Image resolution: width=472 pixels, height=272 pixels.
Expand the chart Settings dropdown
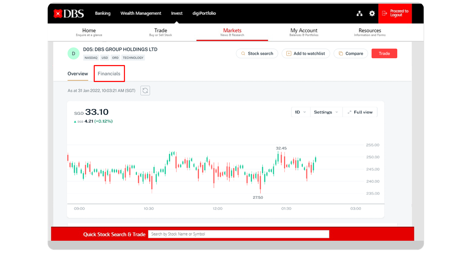[x=326, y=112]
